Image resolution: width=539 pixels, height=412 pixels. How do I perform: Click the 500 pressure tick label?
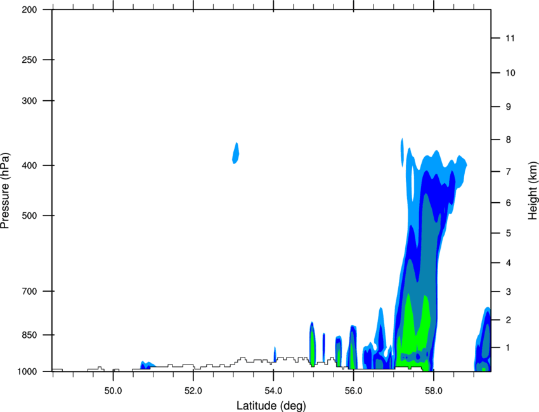tap(29, 216)
